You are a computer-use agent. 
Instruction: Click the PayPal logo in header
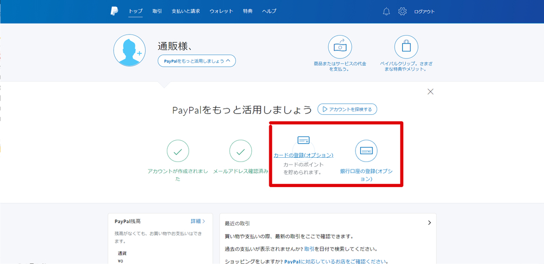(x=115, y=11)
